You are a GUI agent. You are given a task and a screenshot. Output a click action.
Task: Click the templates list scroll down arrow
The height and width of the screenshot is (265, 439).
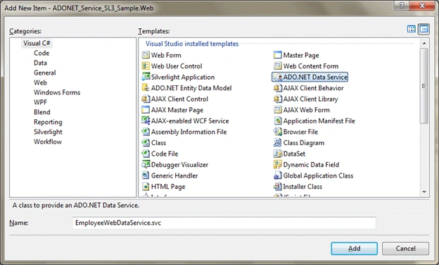point(424,192)
